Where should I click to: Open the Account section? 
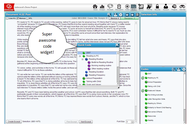(166, 7)
